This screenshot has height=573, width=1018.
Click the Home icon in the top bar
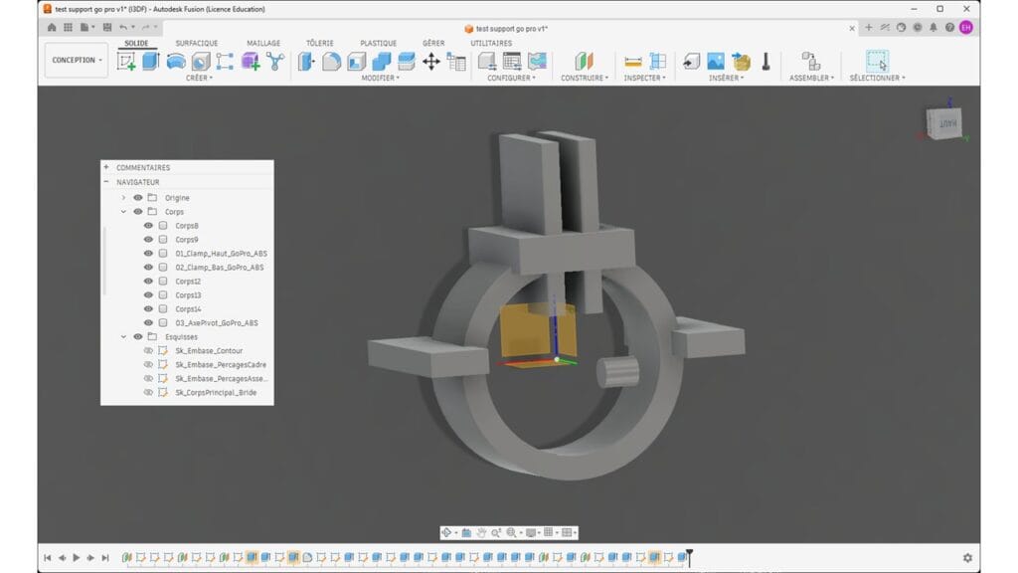pos(52,27)
